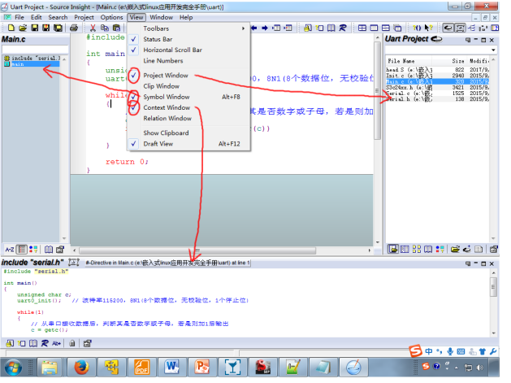This screenshot has height=383, width=511.
Task: Click the File Name column header
Action: pos(409,61)
